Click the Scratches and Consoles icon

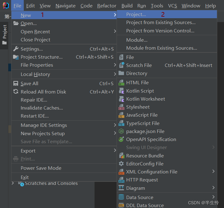21,184
